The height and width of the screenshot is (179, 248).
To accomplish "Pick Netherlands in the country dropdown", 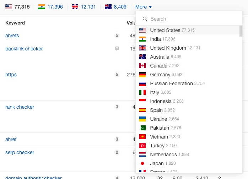I will click(188, 154).
